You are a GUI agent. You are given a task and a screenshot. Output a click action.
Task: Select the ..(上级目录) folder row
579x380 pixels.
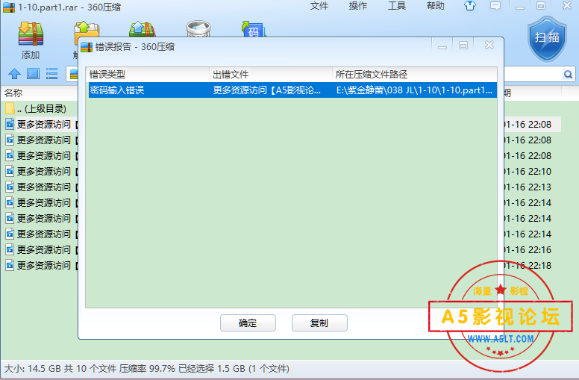[x=40, y=109]
